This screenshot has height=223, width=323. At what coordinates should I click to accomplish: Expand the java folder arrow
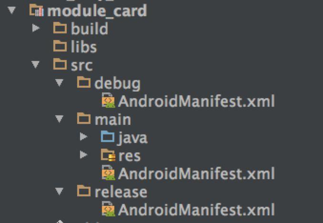coord(83,137)
